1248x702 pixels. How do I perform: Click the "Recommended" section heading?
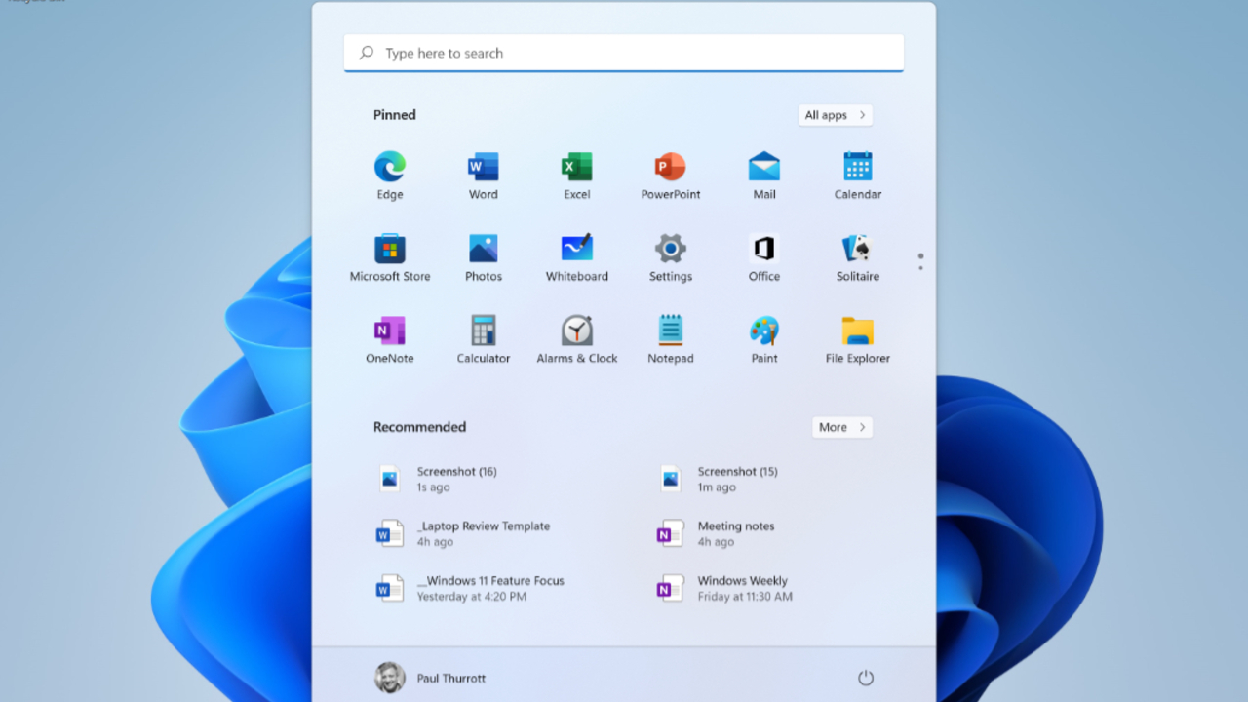[x=420, y=427]
